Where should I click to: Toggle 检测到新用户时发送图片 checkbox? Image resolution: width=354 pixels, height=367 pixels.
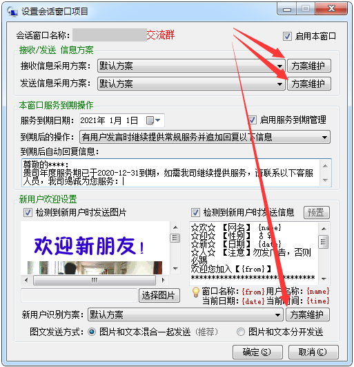(x=28, y=212)
